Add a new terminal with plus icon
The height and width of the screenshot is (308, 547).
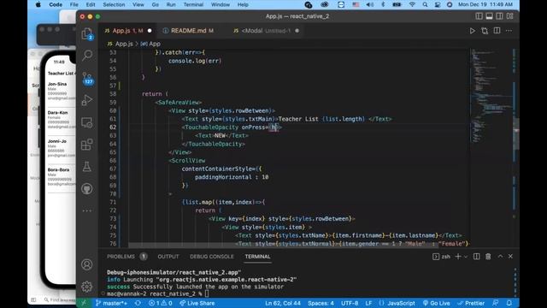click(458, 257)
